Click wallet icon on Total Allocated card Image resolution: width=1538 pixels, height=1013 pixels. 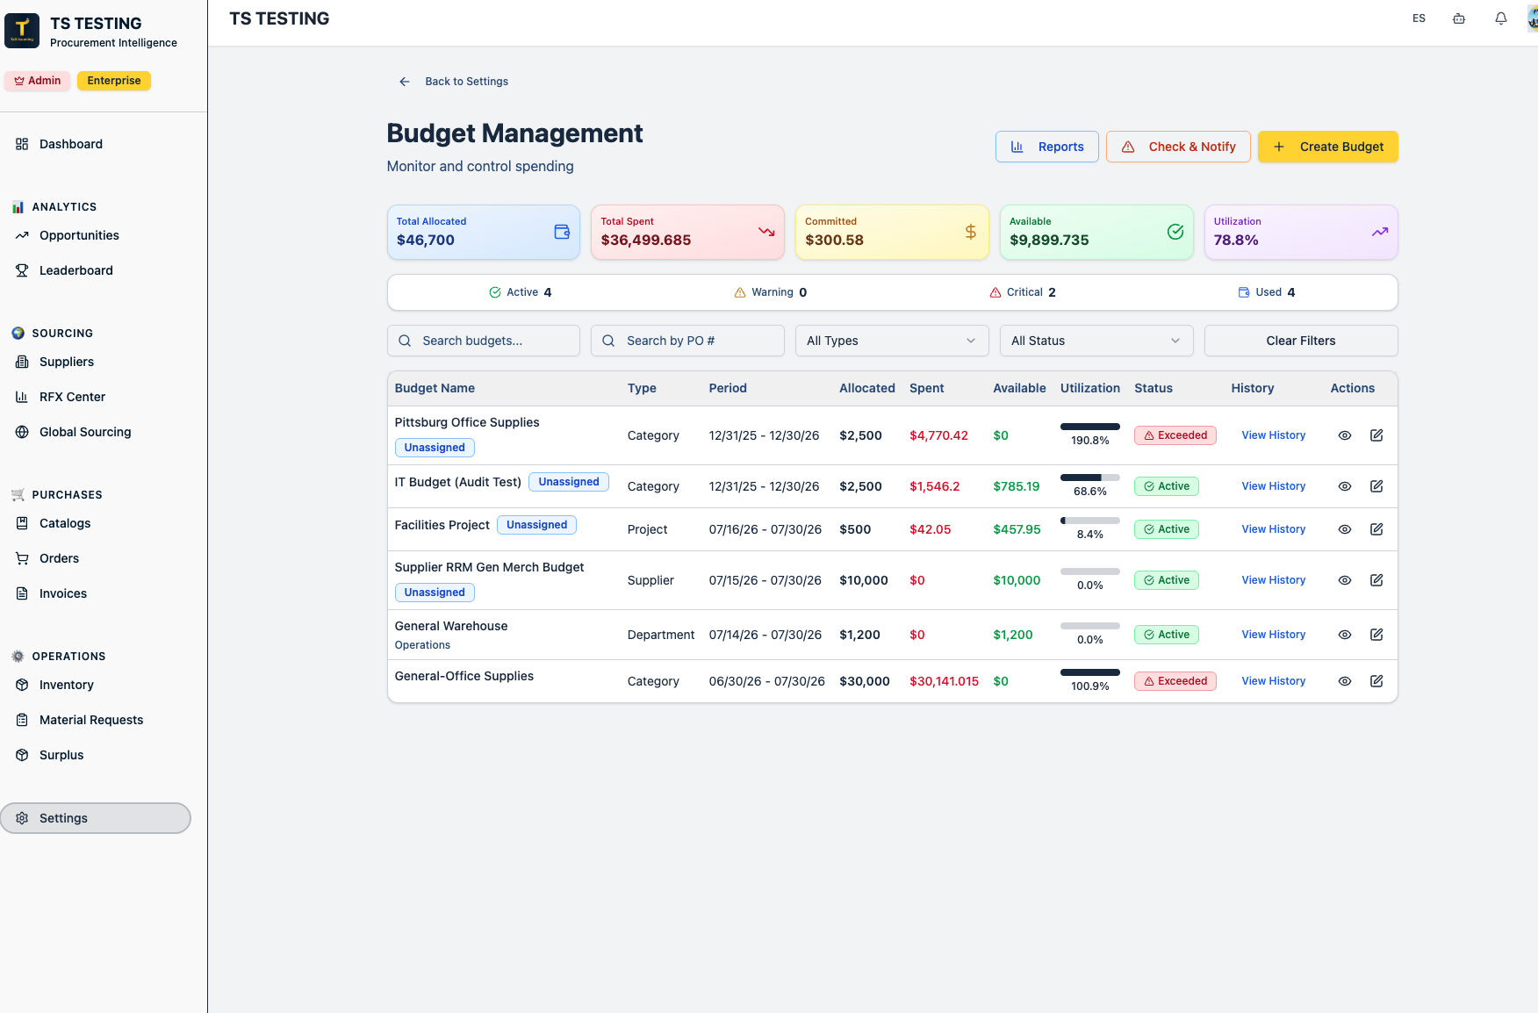(x=562, y=232)
